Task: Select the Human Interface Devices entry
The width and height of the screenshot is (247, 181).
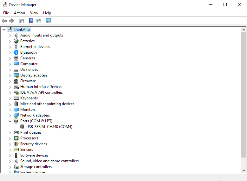Action: (x=41, y=87)
